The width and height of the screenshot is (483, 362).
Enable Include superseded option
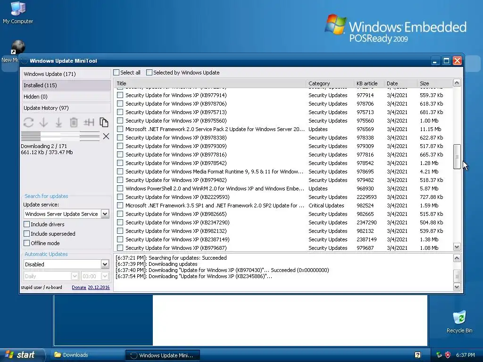click(27, 234)
